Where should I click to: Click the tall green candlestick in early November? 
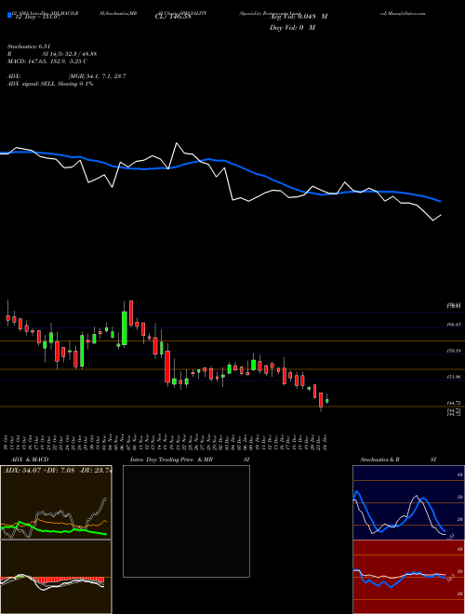coord(125,328)
